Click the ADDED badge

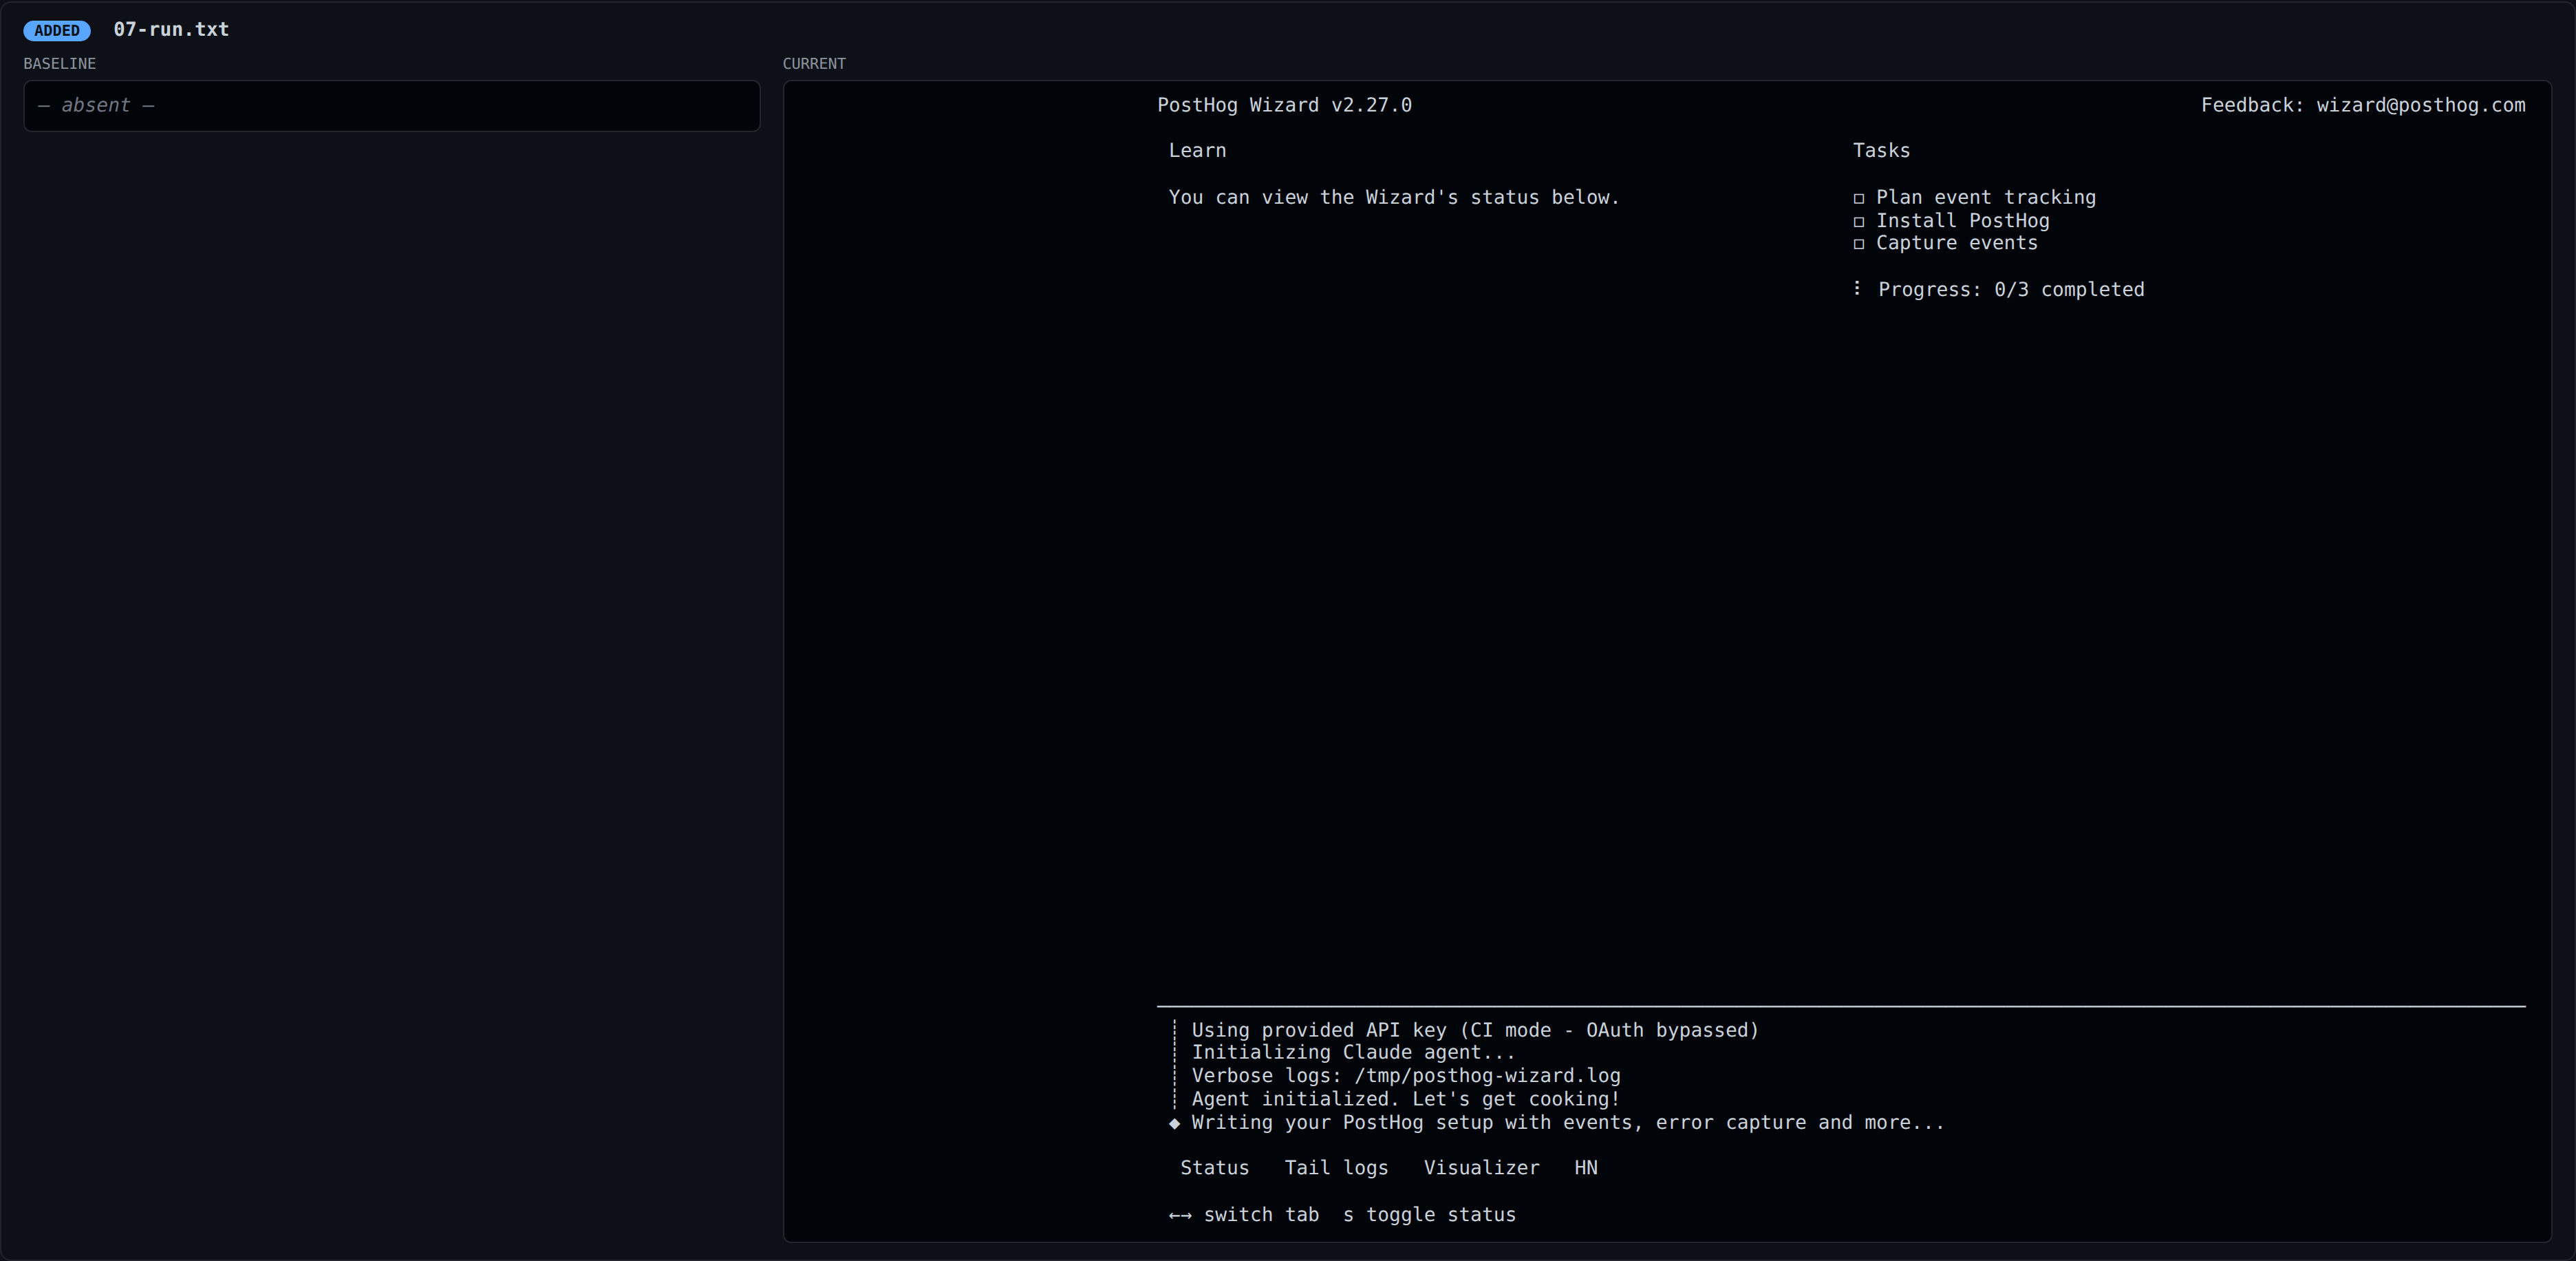(57, 30)
